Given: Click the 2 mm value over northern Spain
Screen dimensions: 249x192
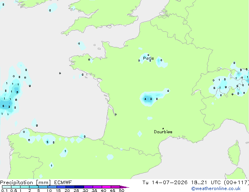Looking at the screenshot, I should 47,142.
